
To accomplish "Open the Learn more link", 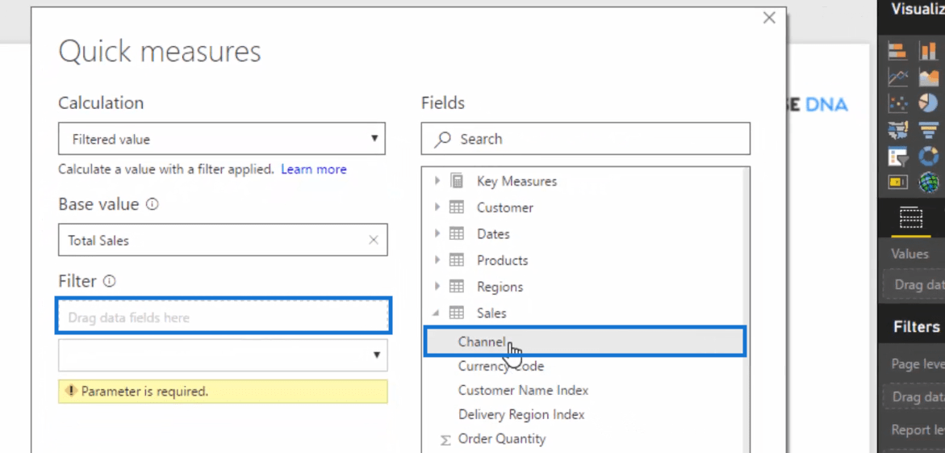I will (313, 170).
